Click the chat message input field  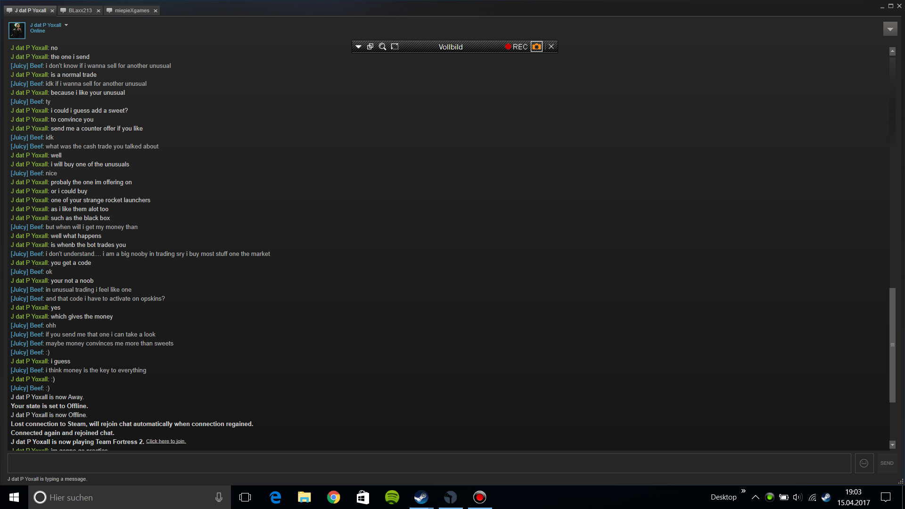(429, 463)
